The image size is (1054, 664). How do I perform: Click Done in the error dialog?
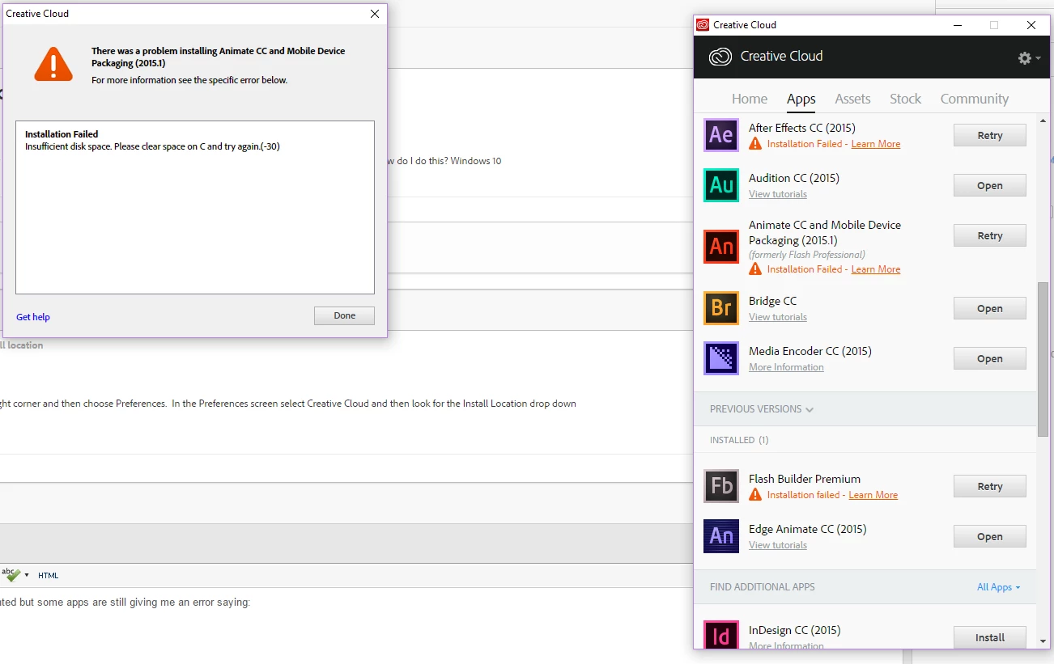(x=344, y=315)
